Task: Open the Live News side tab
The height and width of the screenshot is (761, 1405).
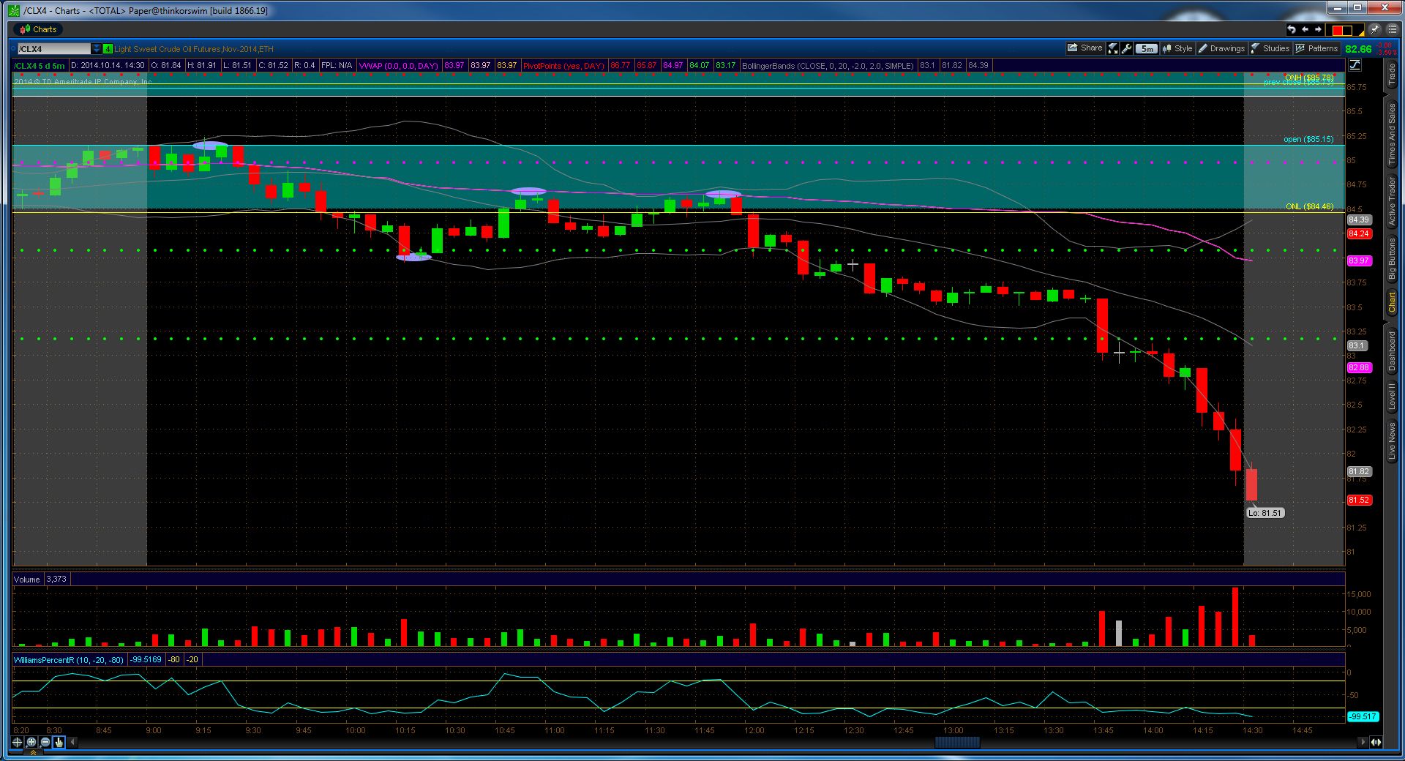Action: 1392,441
